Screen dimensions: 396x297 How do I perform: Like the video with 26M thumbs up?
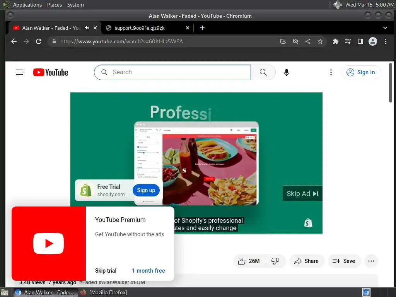(249, 261)
